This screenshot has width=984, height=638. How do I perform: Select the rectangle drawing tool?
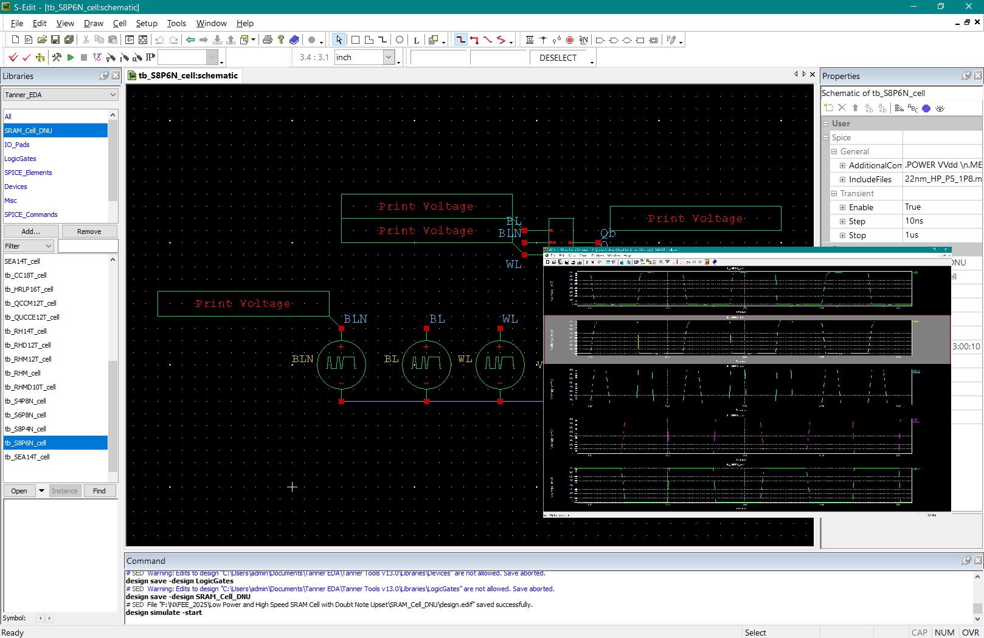[x=355, y=39]
